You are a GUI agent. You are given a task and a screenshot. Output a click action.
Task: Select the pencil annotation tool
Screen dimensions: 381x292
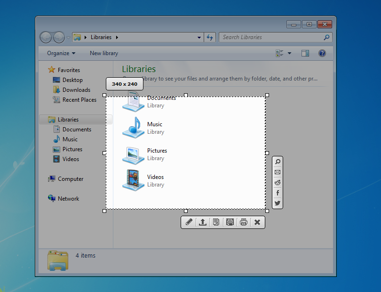pos(189,222)
